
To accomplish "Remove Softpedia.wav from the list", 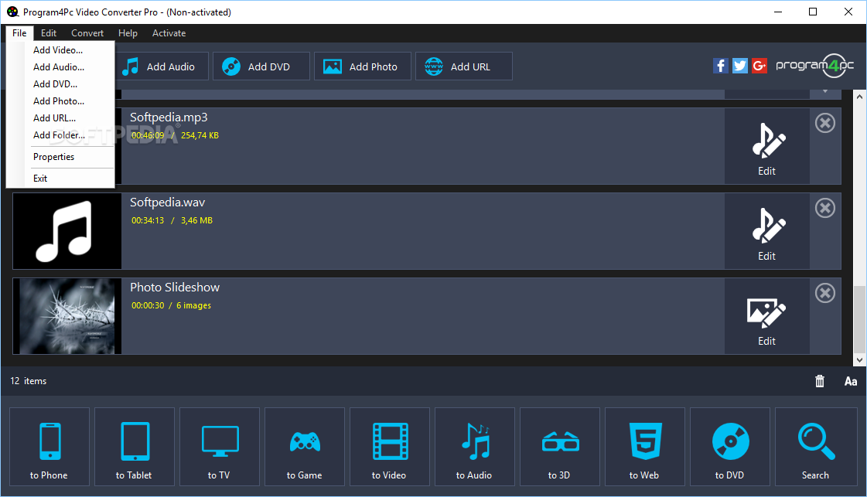I will click(825, 208).
